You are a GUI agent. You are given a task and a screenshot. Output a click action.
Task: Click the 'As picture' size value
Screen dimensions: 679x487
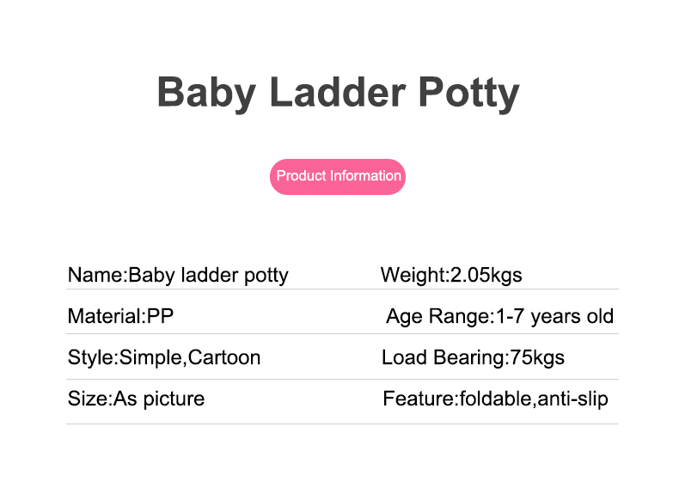[x=159, y=399]
